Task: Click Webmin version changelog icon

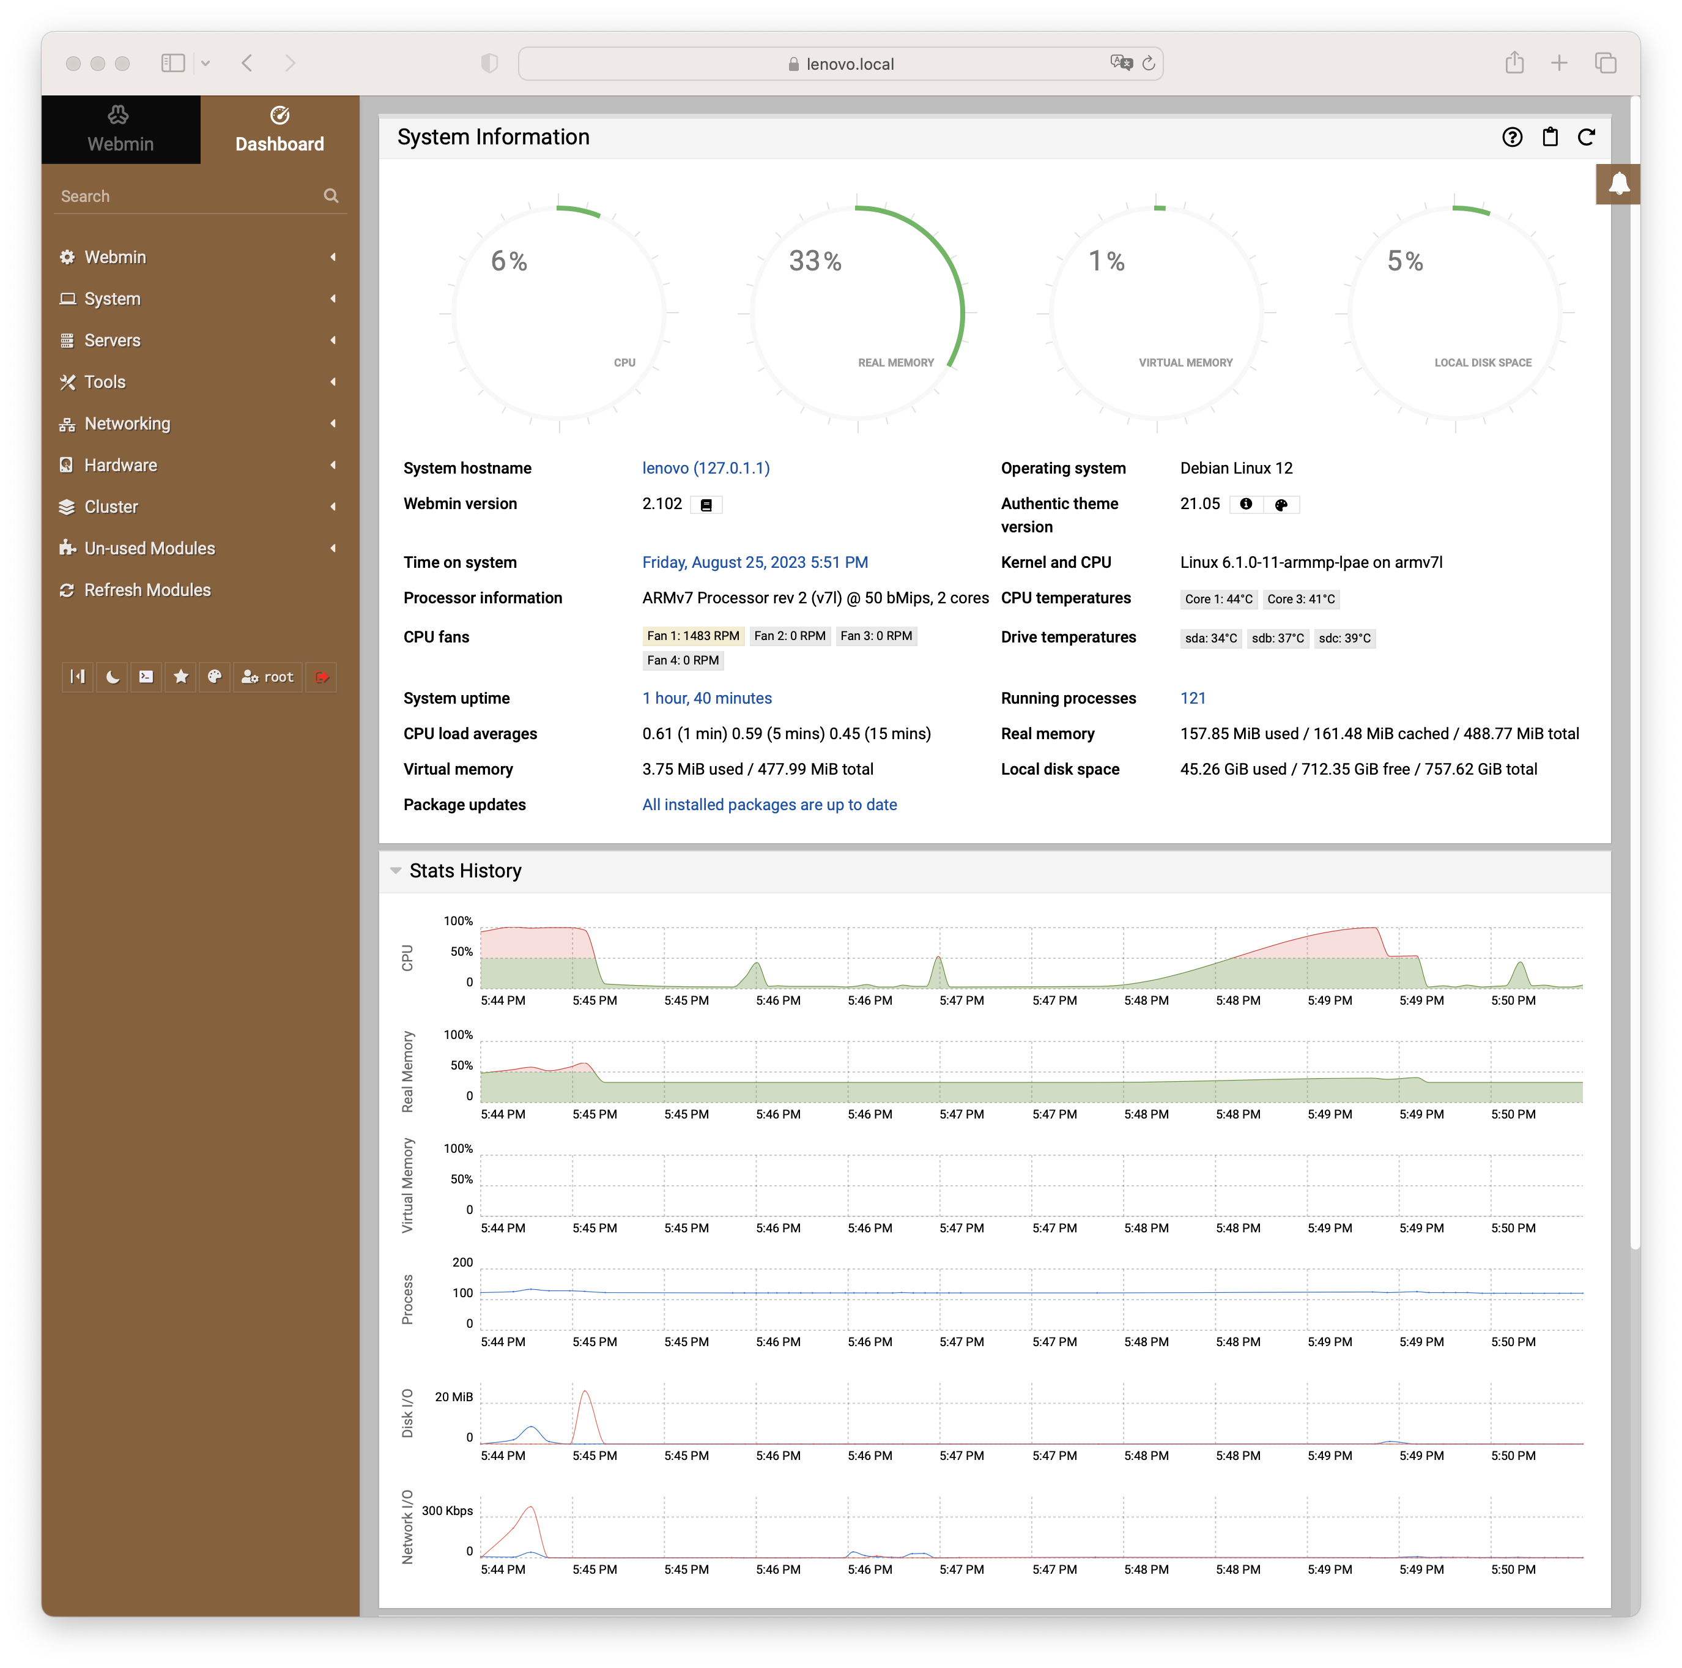Action: [x=706, y=505]
